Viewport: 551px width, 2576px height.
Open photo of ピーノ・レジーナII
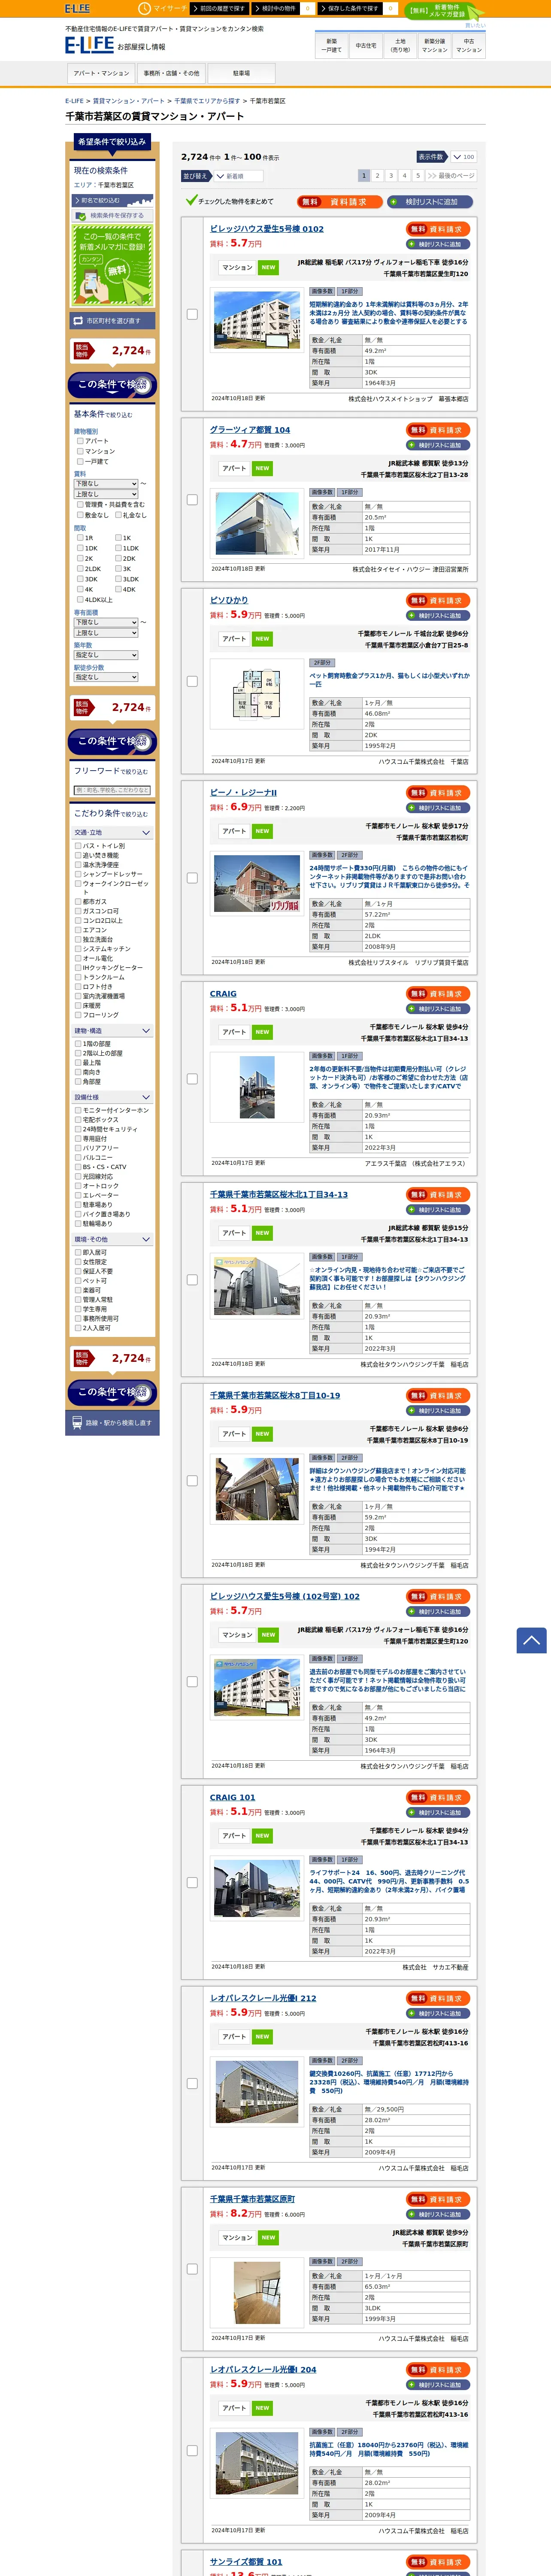[256, 883]
